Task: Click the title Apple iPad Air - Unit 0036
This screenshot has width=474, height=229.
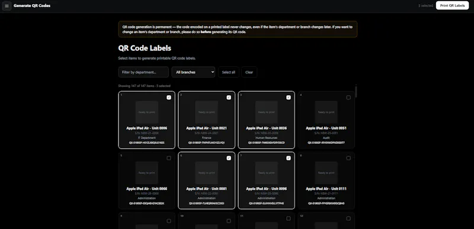Action: (266, 128)
